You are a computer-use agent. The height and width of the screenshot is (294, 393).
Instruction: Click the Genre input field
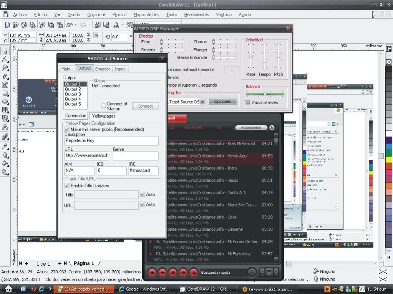136,156
